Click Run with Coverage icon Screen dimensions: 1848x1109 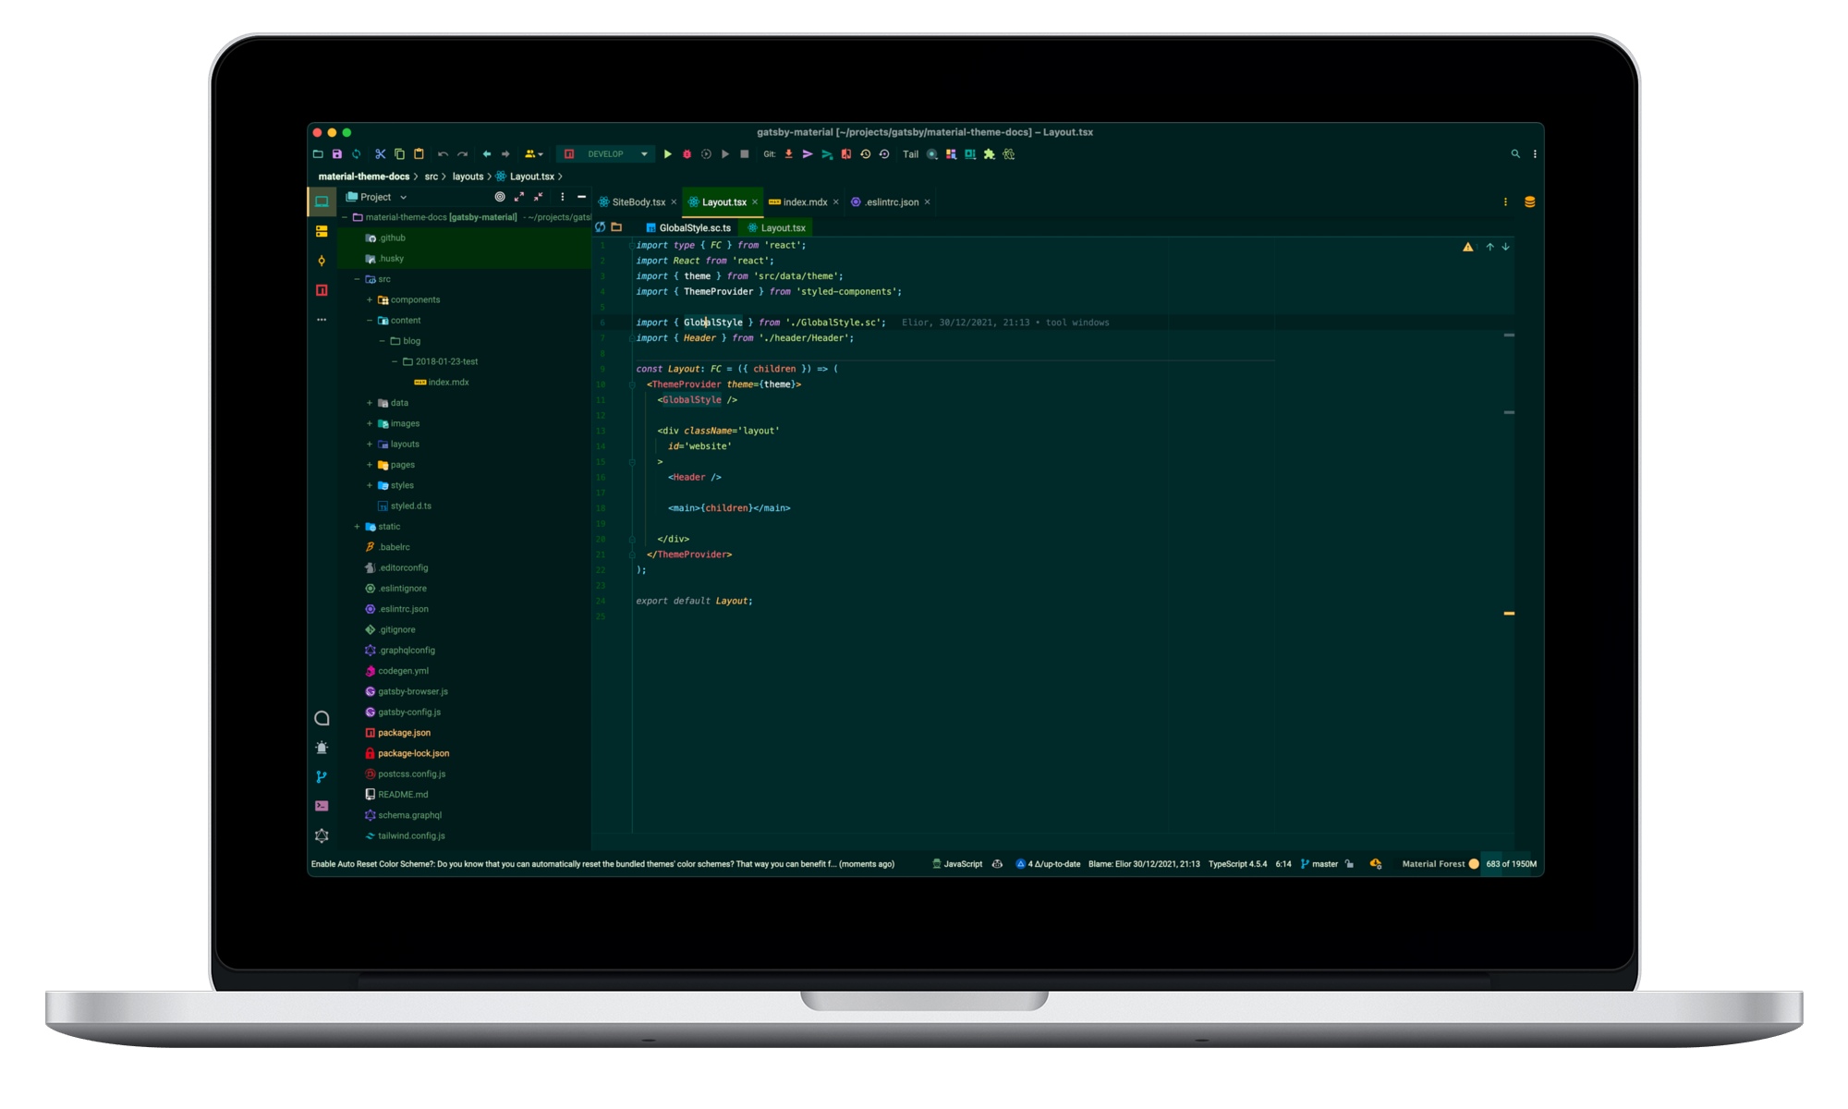[x=706, y=154]
